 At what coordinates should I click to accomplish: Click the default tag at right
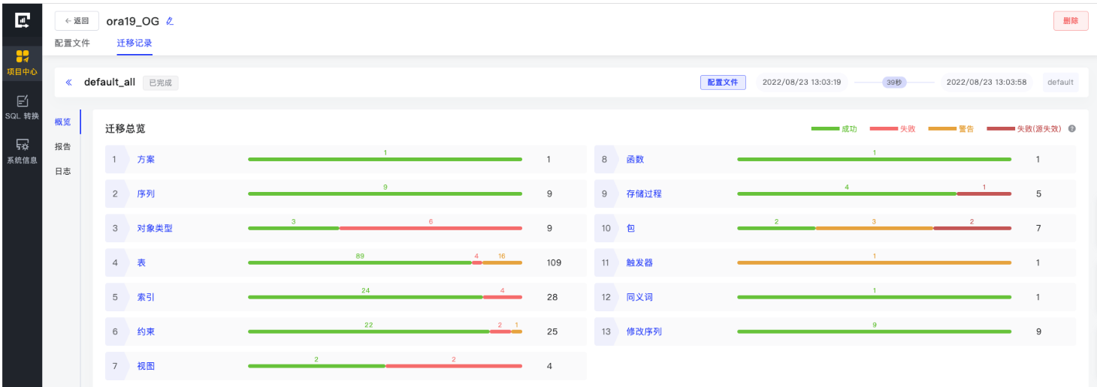(x=1060, y=82)
